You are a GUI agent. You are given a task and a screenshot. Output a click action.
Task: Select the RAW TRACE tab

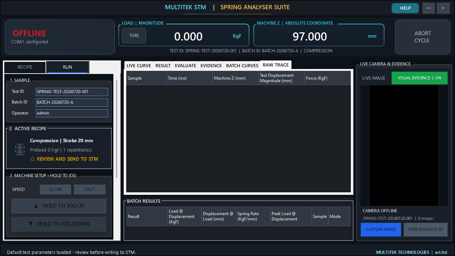coord(275,65)
